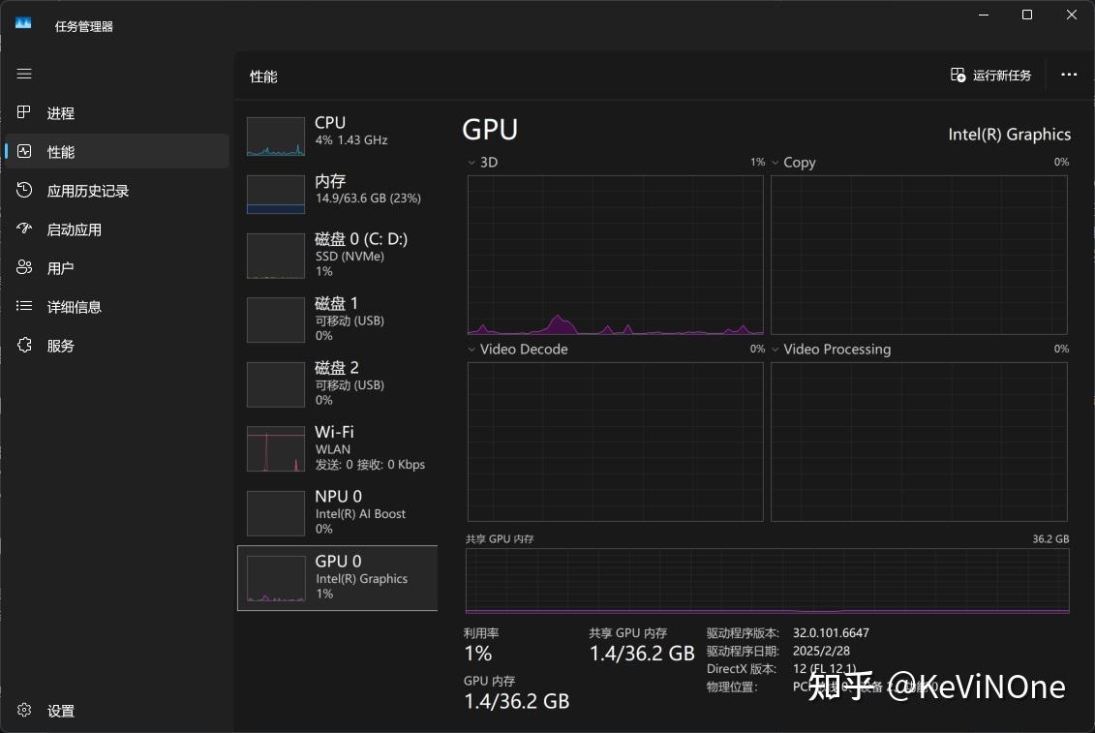The image size is (1095, 733).
Task: Expand the navigation sidebar hamburger
Action: click(24, 74)
